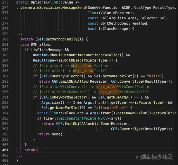Click 'return None;' on line 398

pos(50,134)
